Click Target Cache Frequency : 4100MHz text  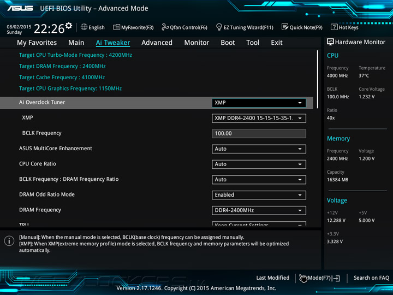point(62,77)
